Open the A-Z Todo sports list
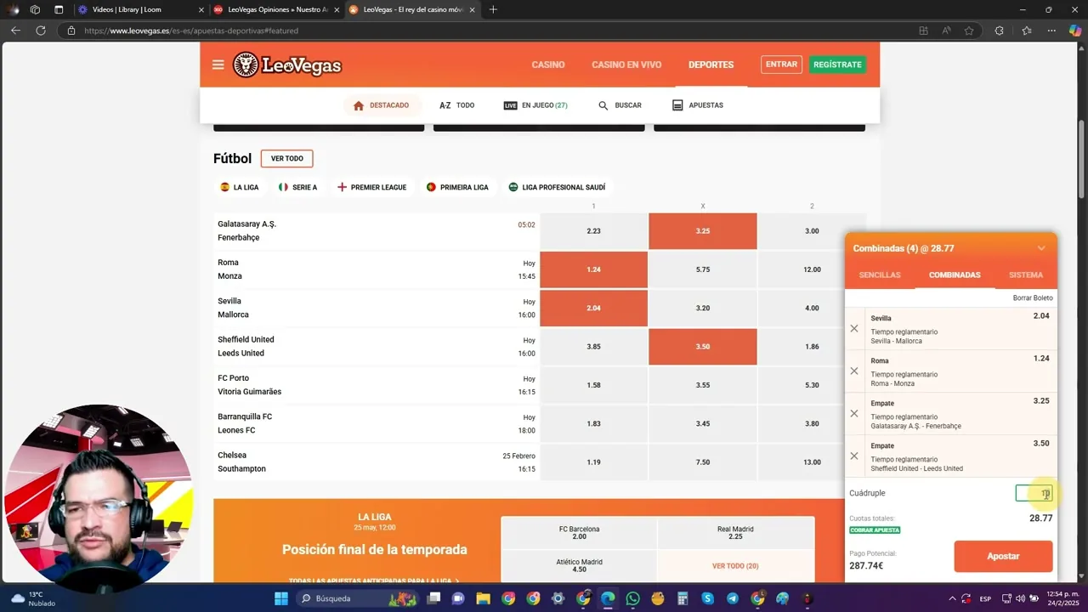Image resolution: width=1088 pixels, height=612 pixels. point(456,105)
